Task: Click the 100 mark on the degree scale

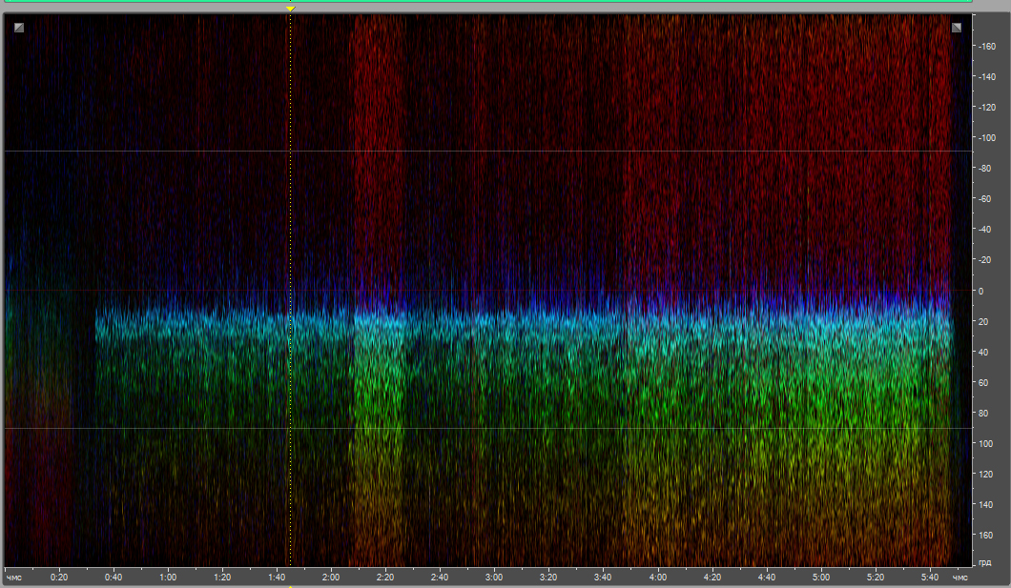Action: (988, 444)
